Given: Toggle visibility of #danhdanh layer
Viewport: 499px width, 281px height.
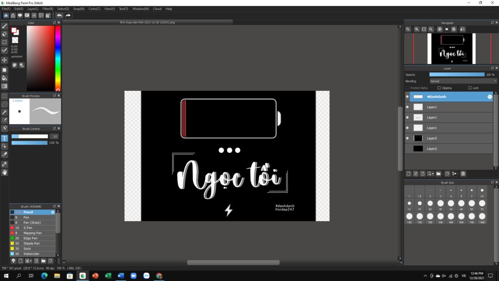Looking at the screenshot, I should click(x=407, y=97).
